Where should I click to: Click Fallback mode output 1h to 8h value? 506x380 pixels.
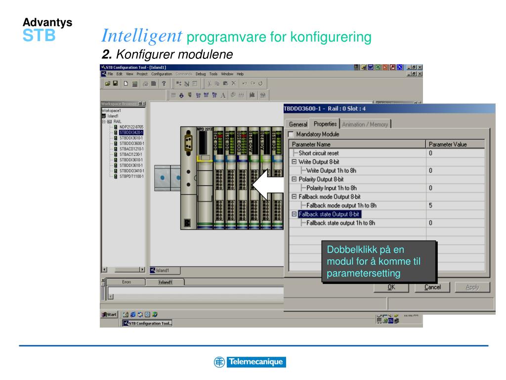(455, 205)
